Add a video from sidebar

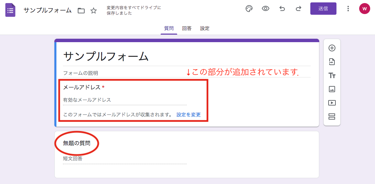pyautogui.click(x=332, y=103)
